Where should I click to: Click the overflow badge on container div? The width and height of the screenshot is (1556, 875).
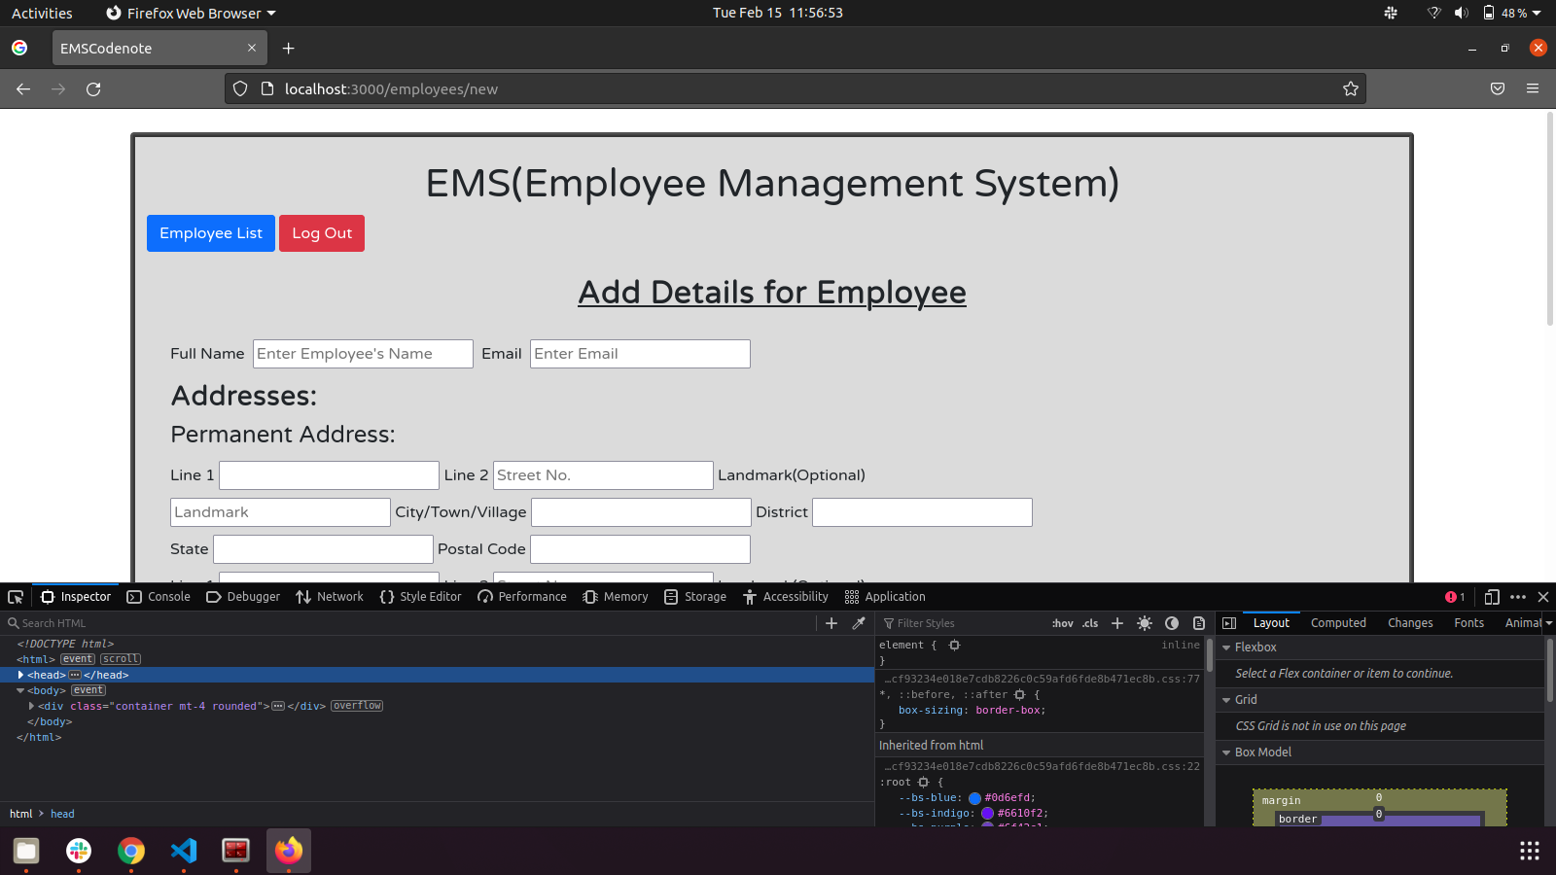pyautogui.click(x=357, y=706)
